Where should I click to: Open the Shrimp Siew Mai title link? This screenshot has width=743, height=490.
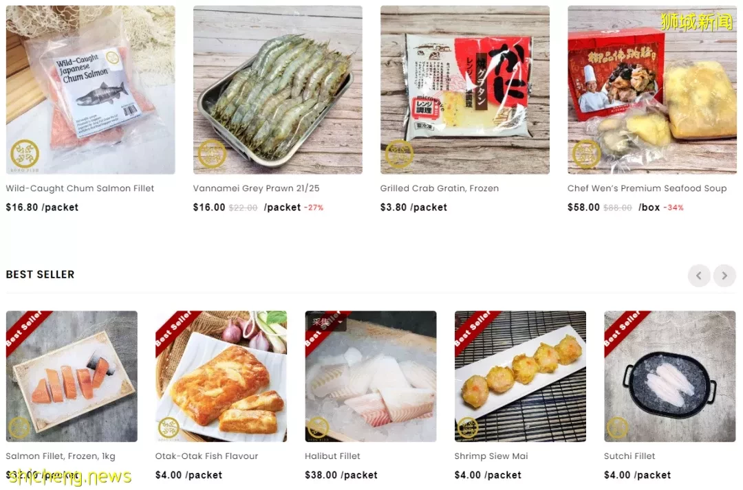click(491, 456)
